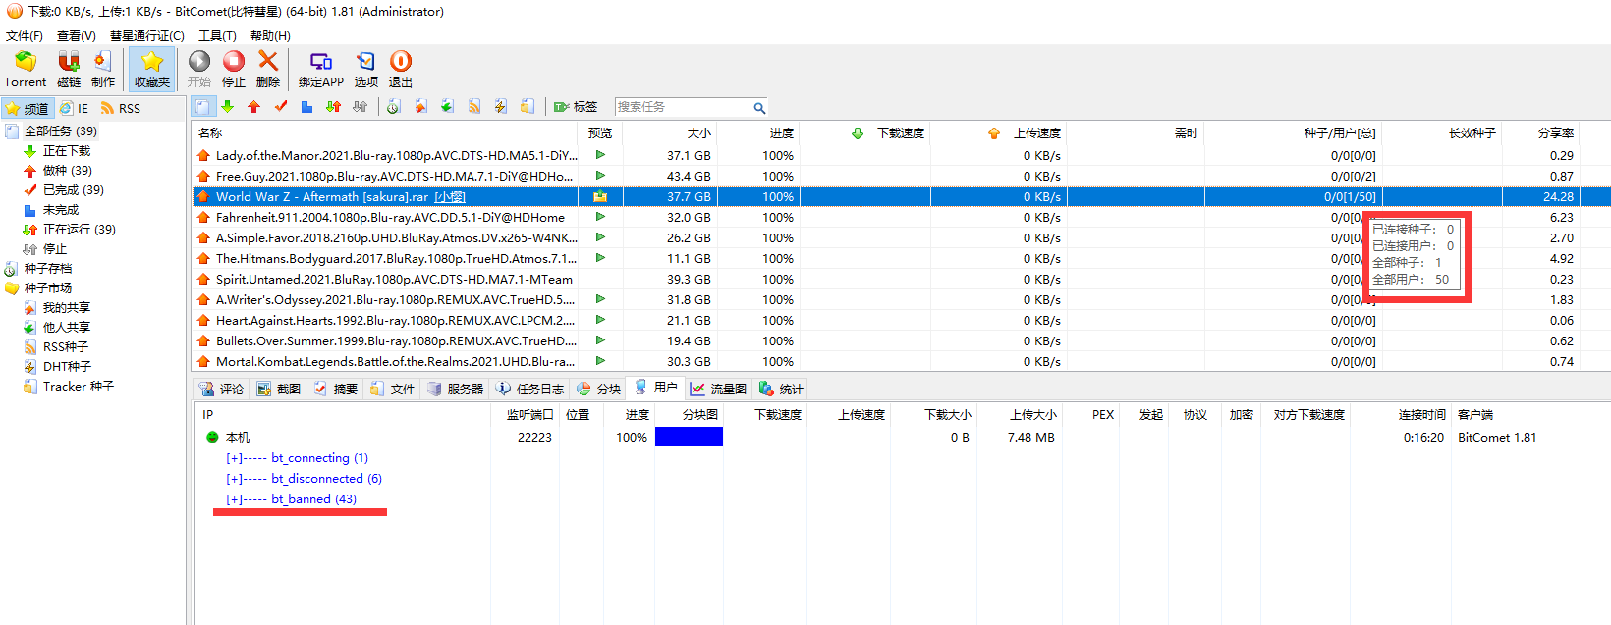Screen dimensions: 1611x625
Task: Filter tasks by blue incomplete icon
Action: (307, 107)
